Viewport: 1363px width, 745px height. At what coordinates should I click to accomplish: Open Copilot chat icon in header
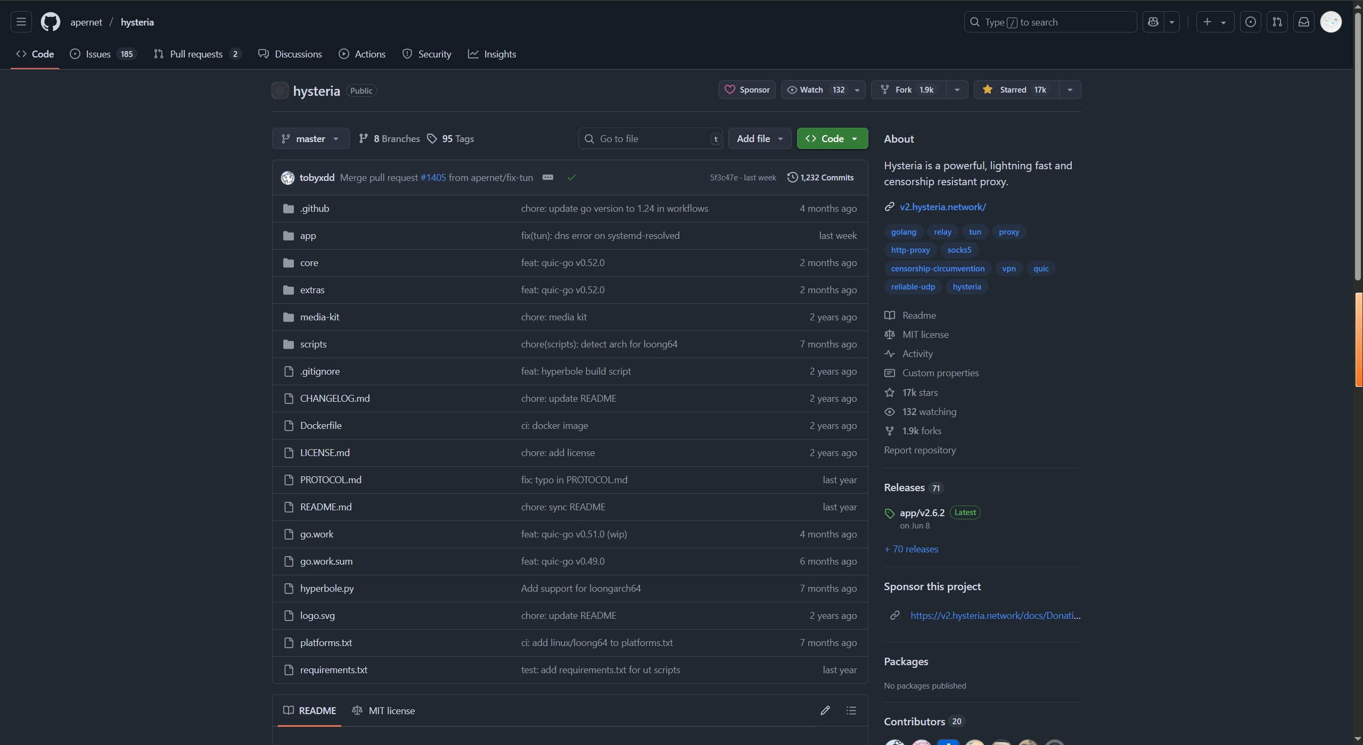tap(1153, 22)
